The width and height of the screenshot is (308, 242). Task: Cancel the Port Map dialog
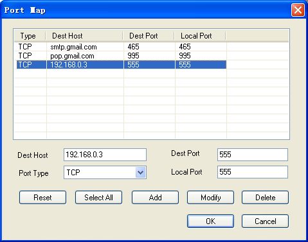pyautogui.click(x=265, y=221)
